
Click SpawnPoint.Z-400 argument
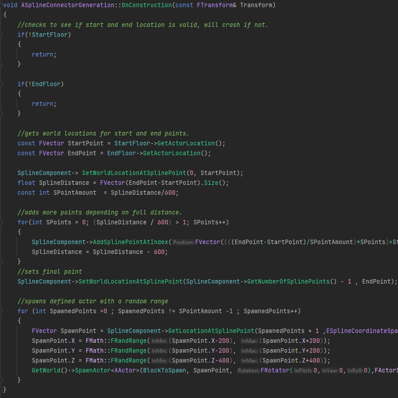201,361
